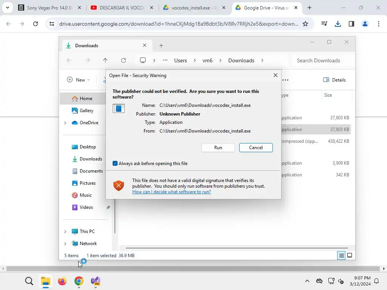The image size is (387, 290).
Task: Unpin Videos using the pin icon
Action: pyautogui.click(x=108, y=207)
